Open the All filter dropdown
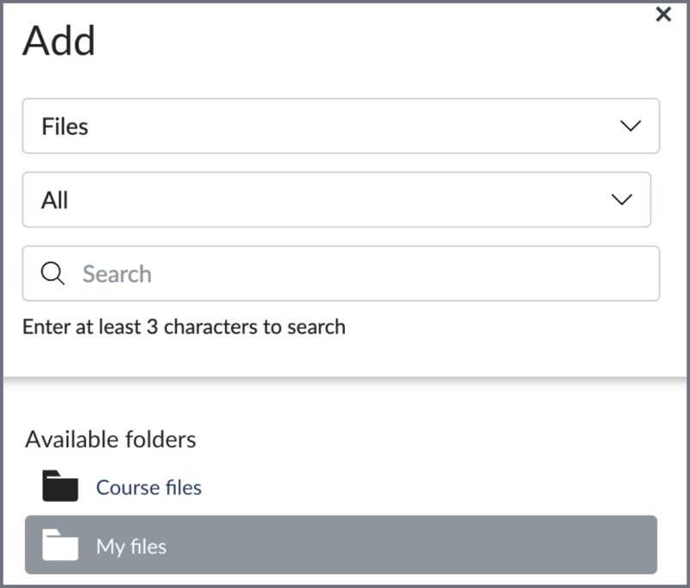690x588 pixels. tap(341, 199)
